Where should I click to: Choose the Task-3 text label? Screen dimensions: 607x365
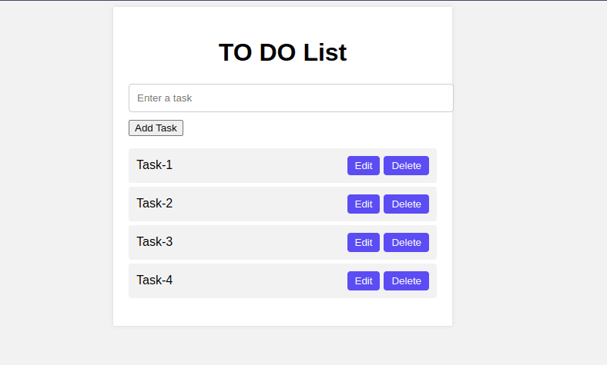pos(154,242)
